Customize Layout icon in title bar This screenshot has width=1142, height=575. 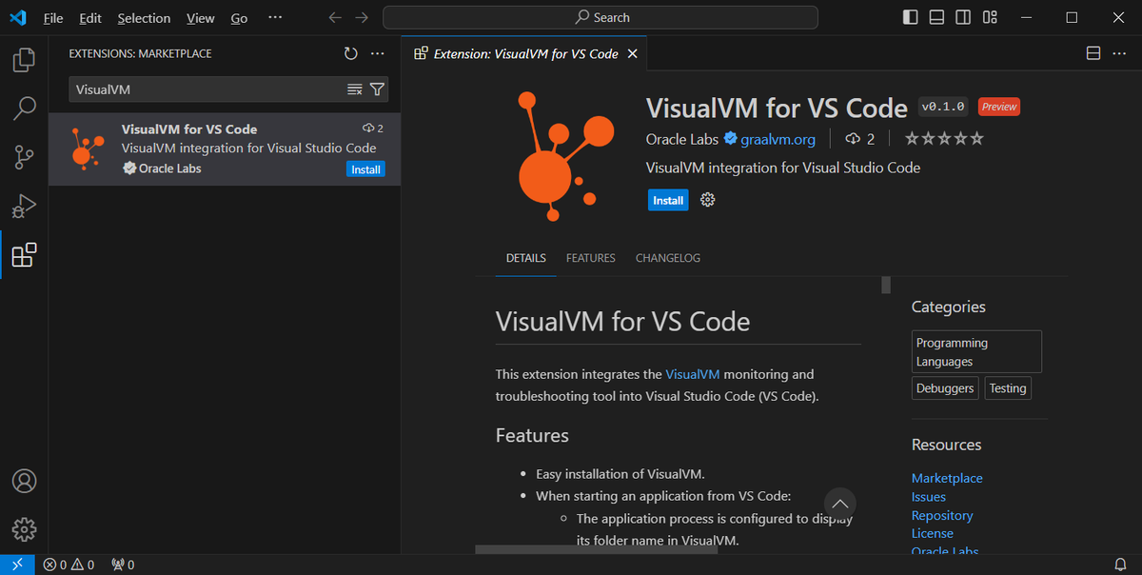click(990, 17)
